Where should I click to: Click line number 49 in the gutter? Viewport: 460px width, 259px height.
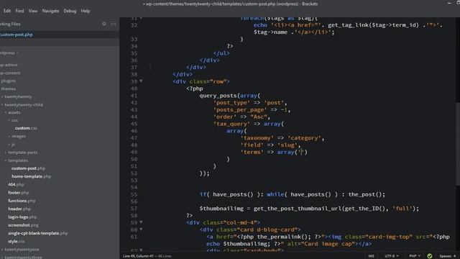click(134, 152)
